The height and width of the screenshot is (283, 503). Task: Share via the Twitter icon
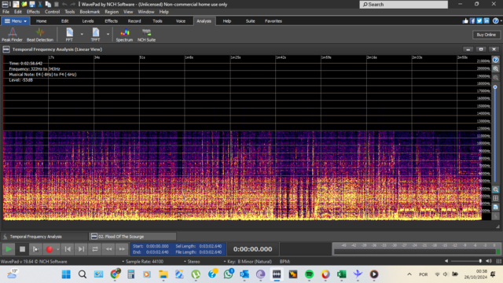tap(479, 21)
